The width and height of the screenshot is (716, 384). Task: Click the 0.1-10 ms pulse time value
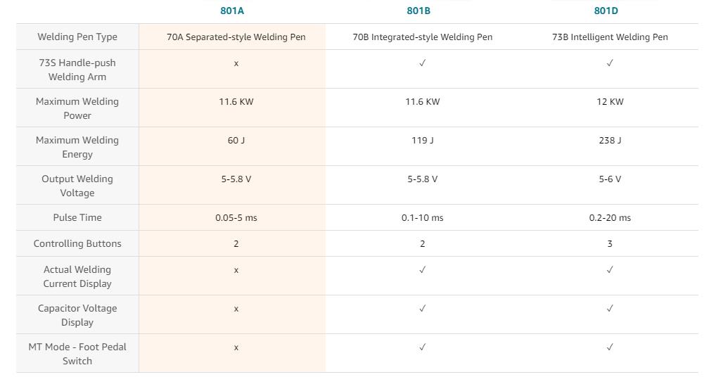[x=423, y=218]
